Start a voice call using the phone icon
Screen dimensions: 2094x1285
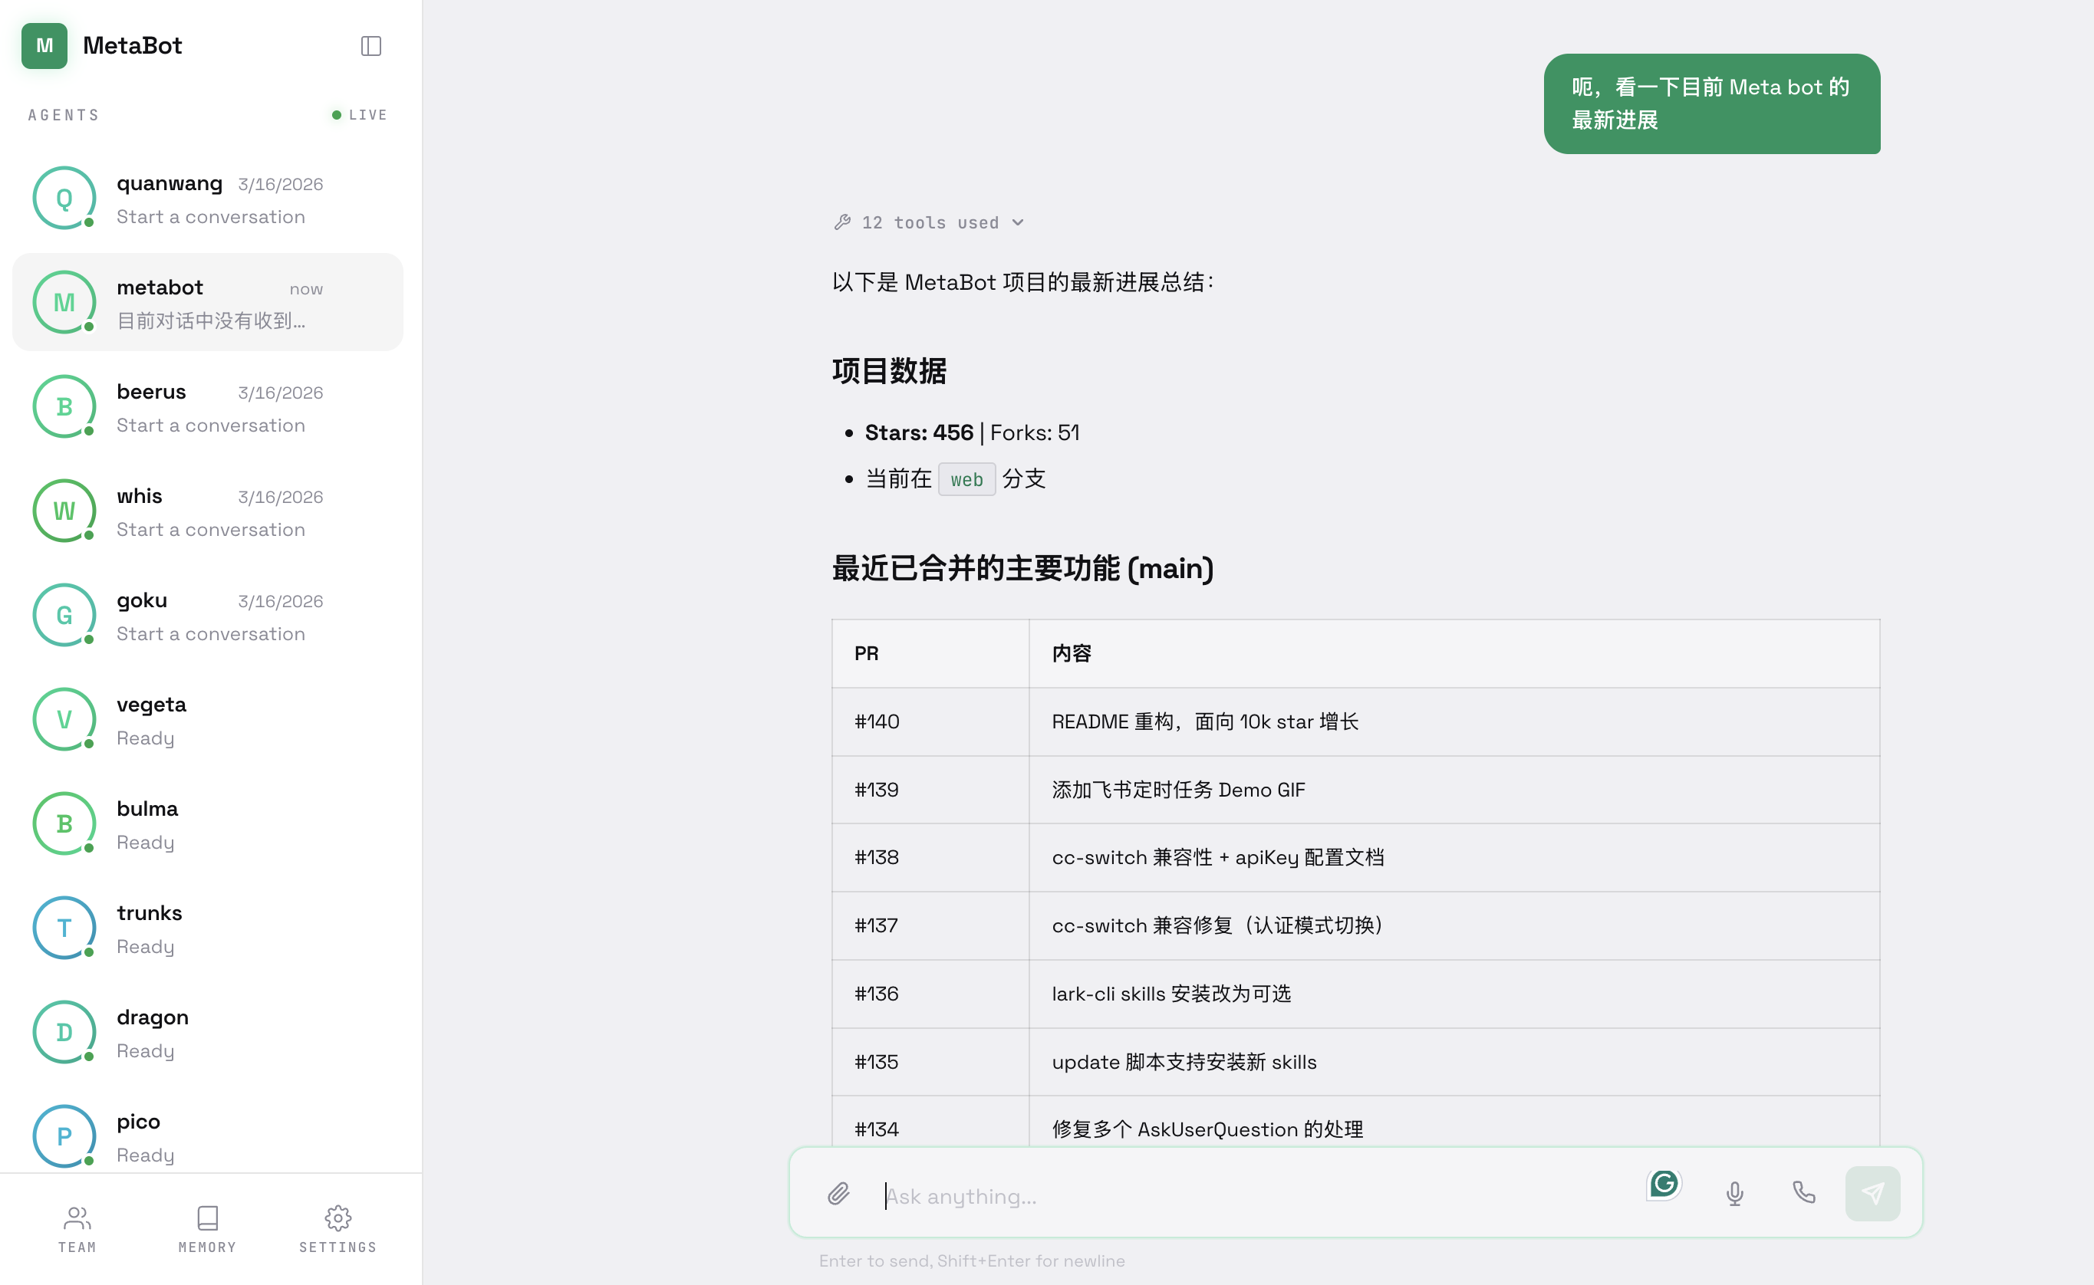(1804, 1193)
